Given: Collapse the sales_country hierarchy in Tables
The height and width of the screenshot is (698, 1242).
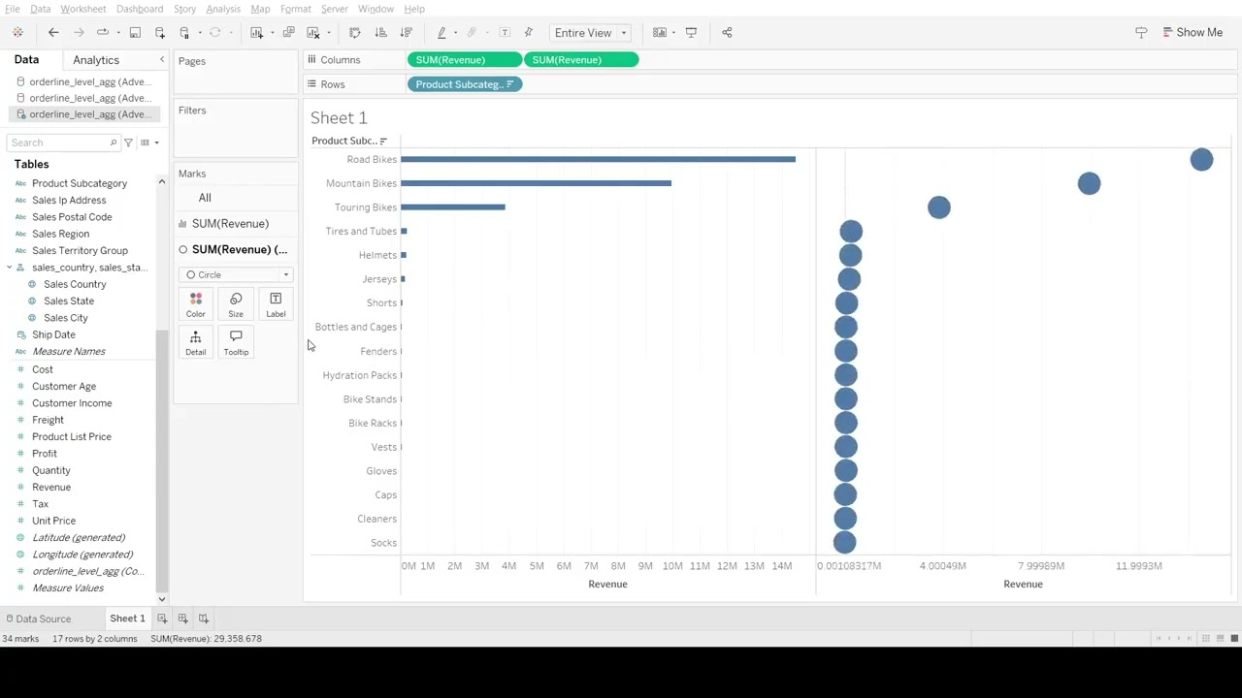Looking at the screenshot, I should pos(9,268).
